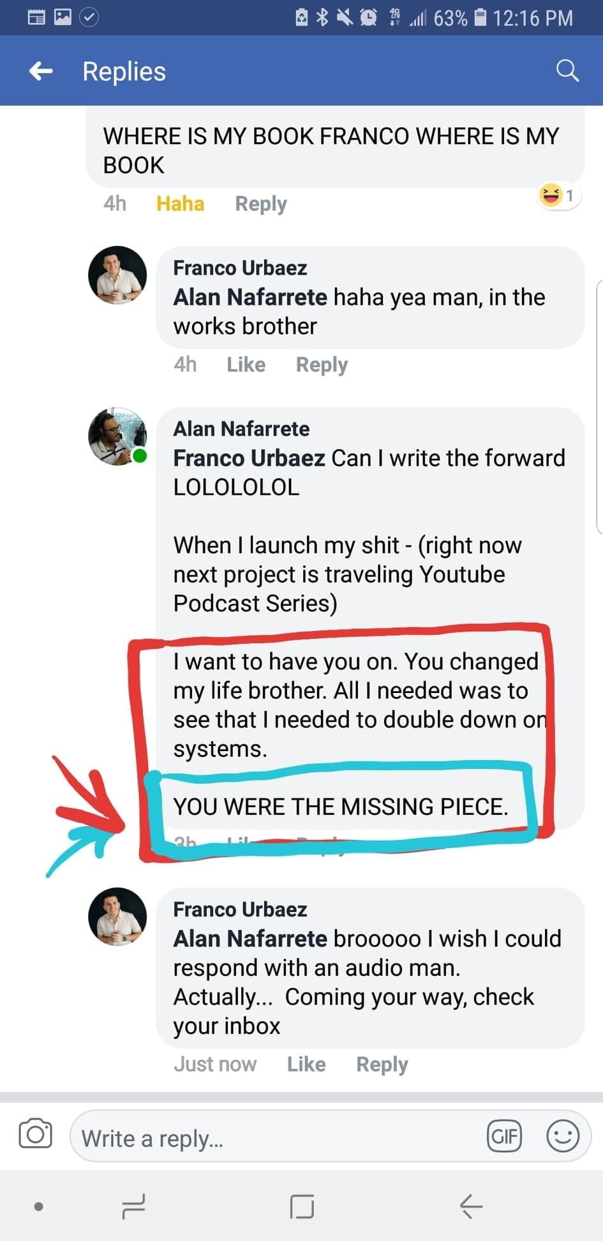This screenshot has width=603, height=1241.
Task: View the laughing reaction count
Action: 558,195
